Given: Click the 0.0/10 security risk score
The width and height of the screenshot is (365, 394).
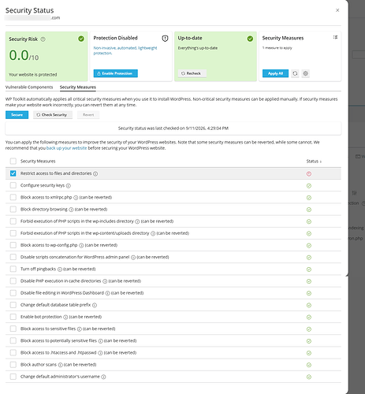Looking at the screenshot, I should pyautogui.click(x=24, y=56).
